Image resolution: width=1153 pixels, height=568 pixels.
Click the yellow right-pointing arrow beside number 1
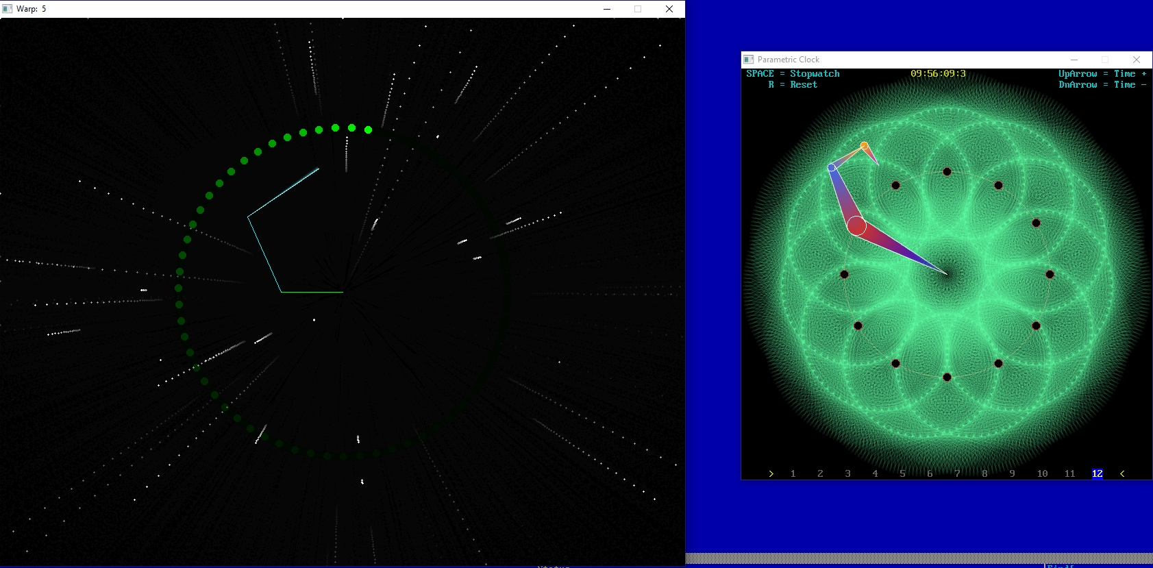pos(771,473)
